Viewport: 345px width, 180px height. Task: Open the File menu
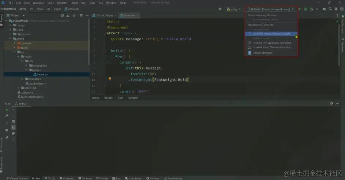click(11, 3)
